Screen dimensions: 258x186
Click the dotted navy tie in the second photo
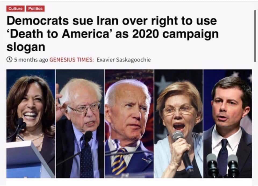point(87,158)
